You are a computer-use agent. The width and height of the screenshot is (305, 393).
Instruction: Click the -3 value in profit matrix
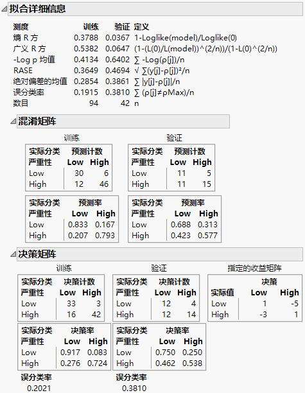click(x=263, y=315)
